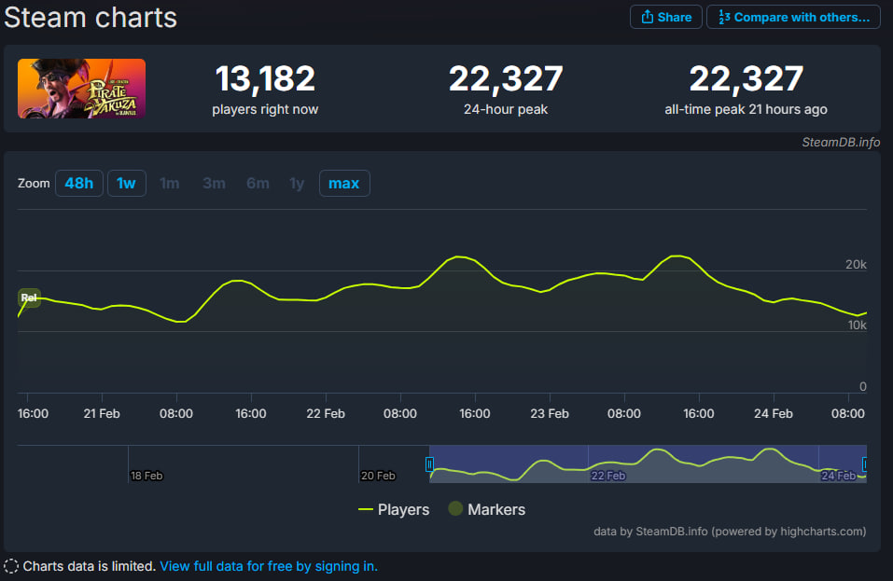Click the Pirate Yakuza game thumbnail
893x581 pixels.
81,89
